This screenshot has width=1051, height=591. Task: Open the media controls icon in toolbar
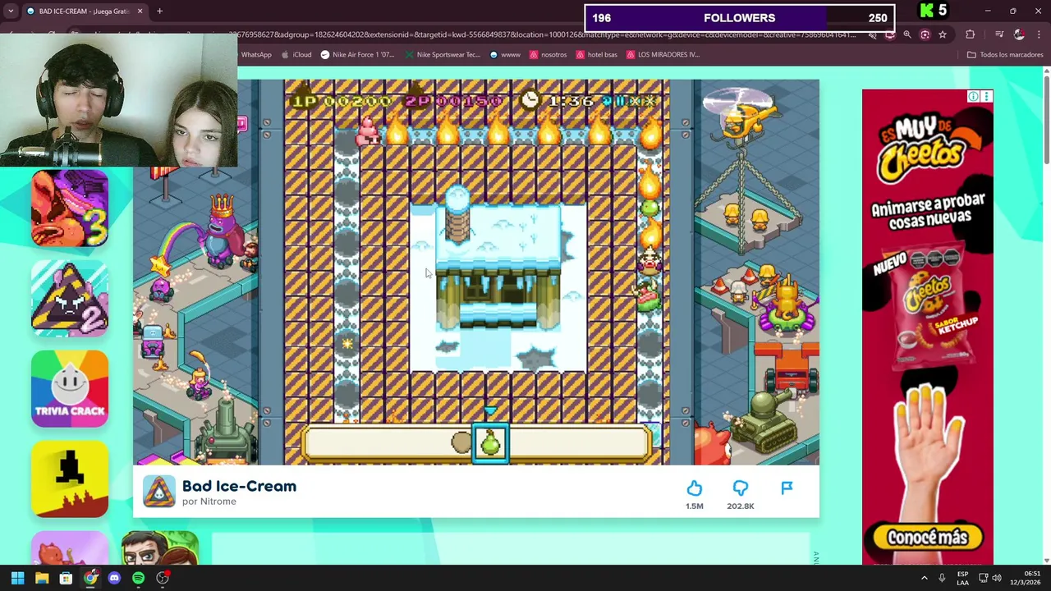tap(999, 34)
